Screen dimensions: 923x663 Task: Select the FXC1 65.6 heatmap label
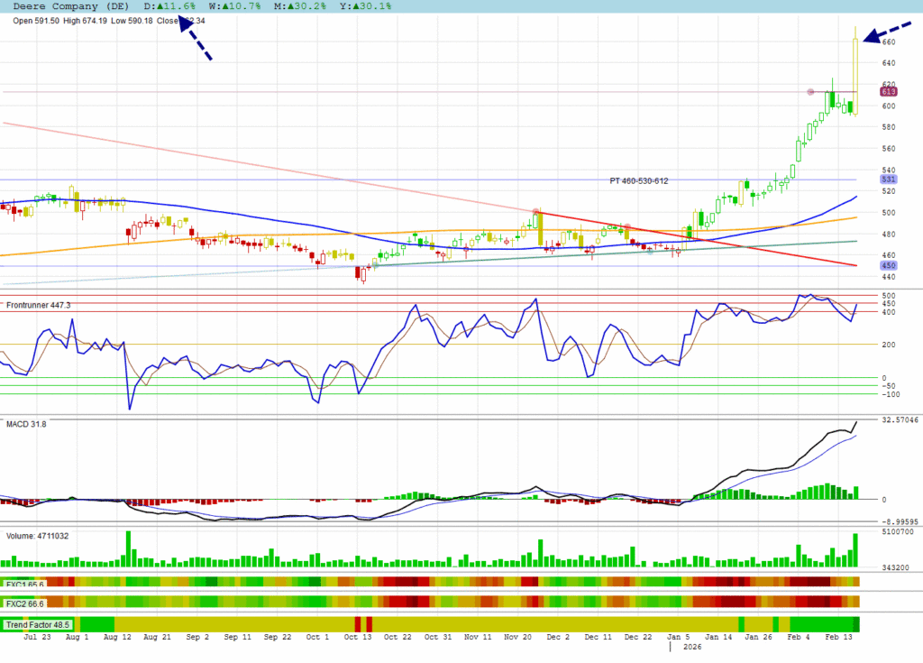pos(25,585)
